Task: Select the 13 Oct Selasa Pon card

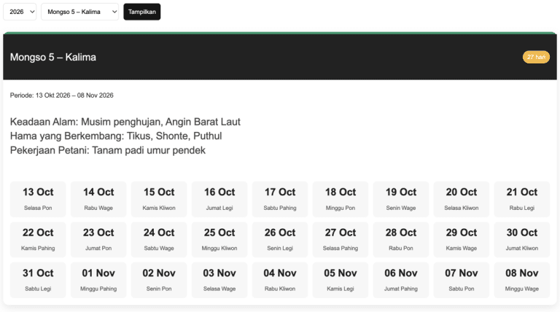Action: 38,199
